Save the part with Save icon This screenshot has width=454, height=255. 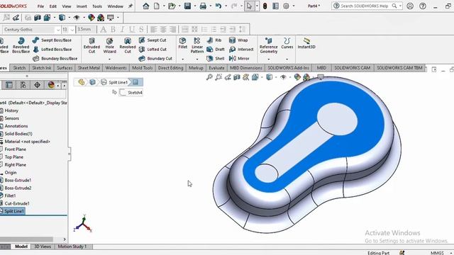click(187, 6)
